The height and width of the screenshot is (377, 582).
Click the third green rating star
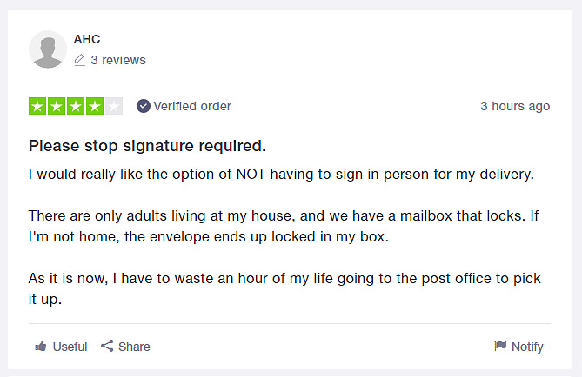[x=76, y=106]
